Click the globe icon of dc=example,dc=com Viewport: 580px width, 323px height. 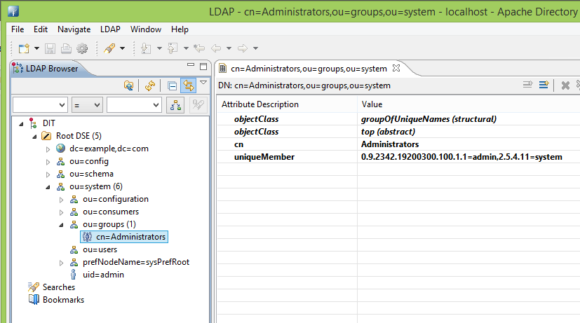click(60, 149)
